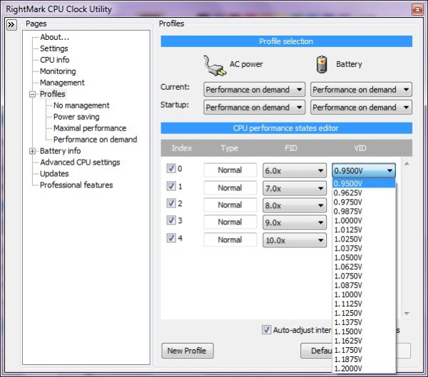Open the Power saving profile
The height and width of the screenshot is (377, 428).
click(x=76, y=117)
